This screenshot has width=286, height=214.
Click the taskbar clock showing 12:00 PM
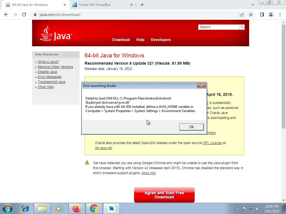pos(272,209)
